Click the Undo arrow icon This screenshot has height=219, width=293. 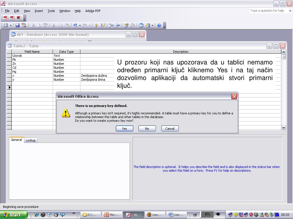click(x=75, y=25)
